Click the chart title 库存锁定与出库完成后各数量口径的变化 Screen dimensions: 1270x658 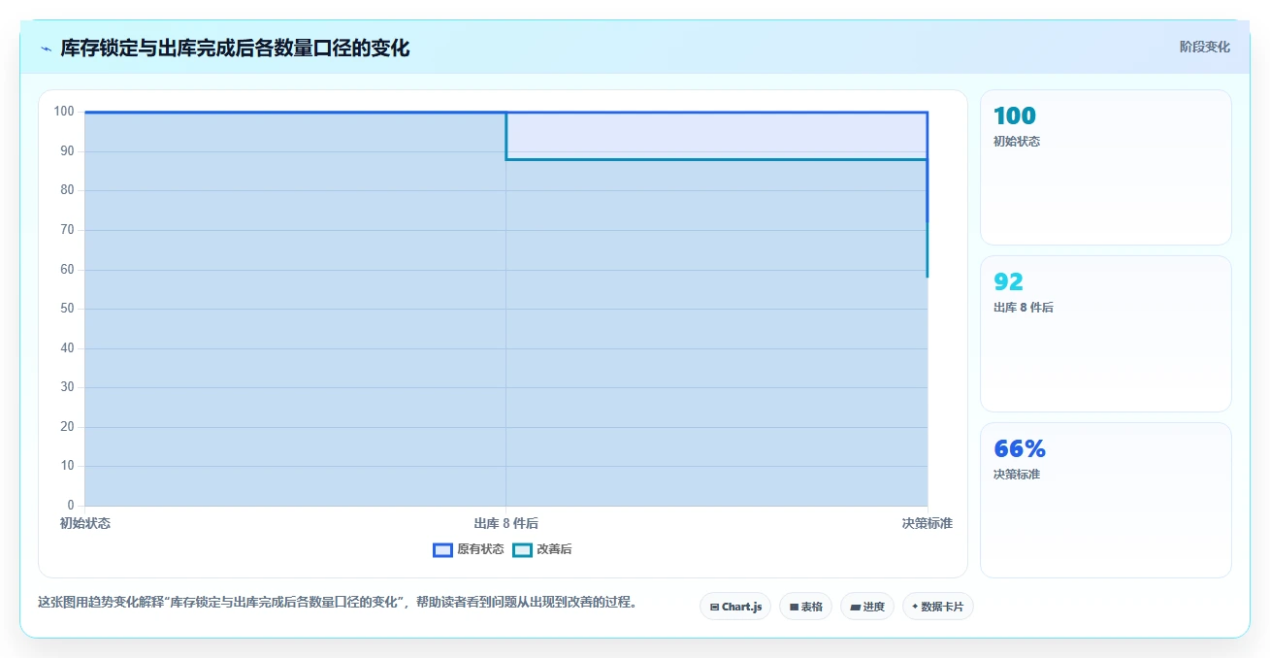click(x=235, y=48)
